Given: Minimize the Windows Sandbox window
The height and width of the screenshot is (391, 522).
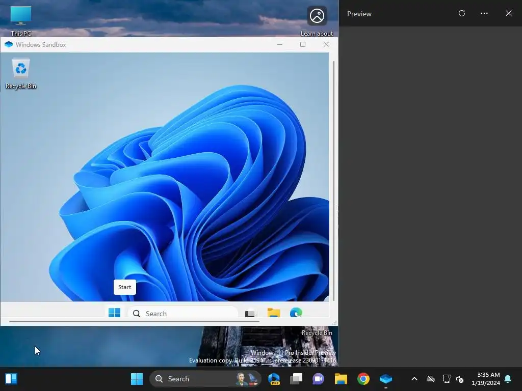Looking at the screenshot, I should click(x=280, y=44).
